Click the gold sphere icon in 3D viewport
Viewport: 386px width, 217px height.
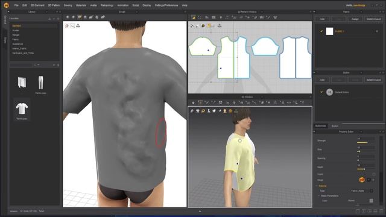[x=230, y=111]
